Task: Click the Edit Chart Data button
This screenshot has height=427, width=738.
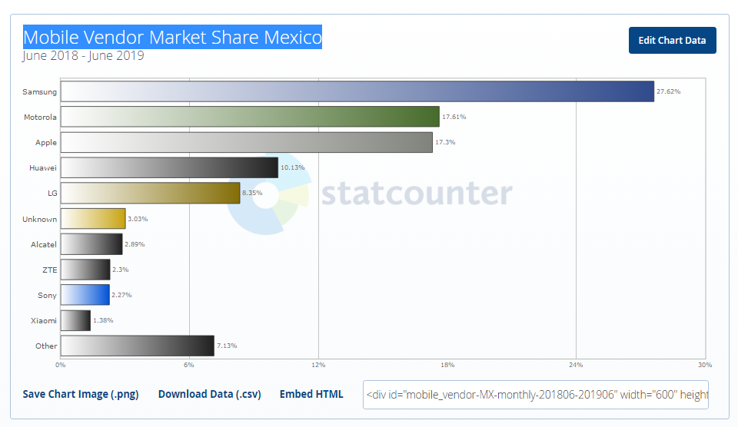Action: click(x=672, y=41)
